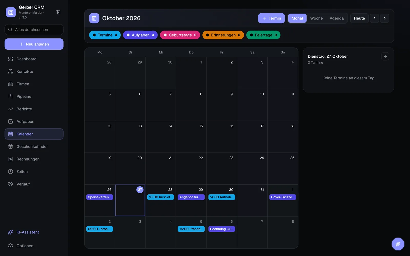The image size is (410, 256).
Task: Click the floating sparkle assistant button
Action: click(398, 244)
